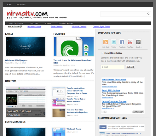Viewport: 156px width, 136px height.
Task: Click the 'Recommended Articles' heading
Action: (112, 118)
